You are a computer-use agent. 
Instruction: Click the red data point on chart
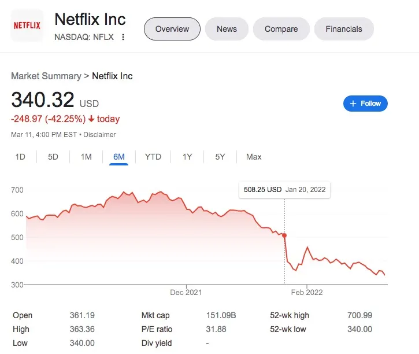tap(284, 235)
